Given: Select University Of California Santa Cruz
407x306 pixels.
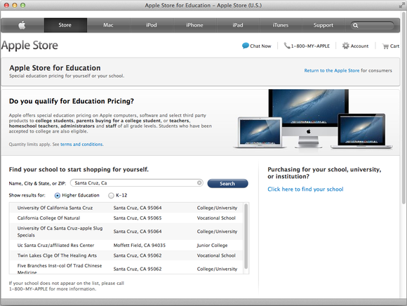Looking at the screenshot, I should tap(126, 208).
